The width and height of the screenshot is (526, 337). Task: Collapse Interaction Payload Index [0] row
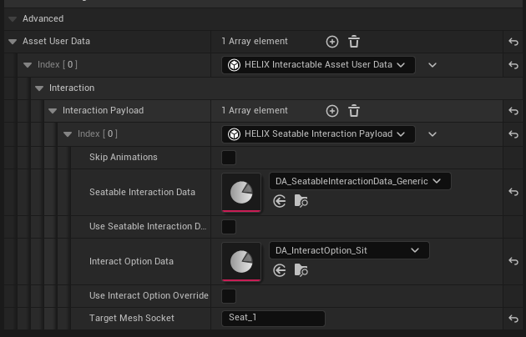[68, 134]
